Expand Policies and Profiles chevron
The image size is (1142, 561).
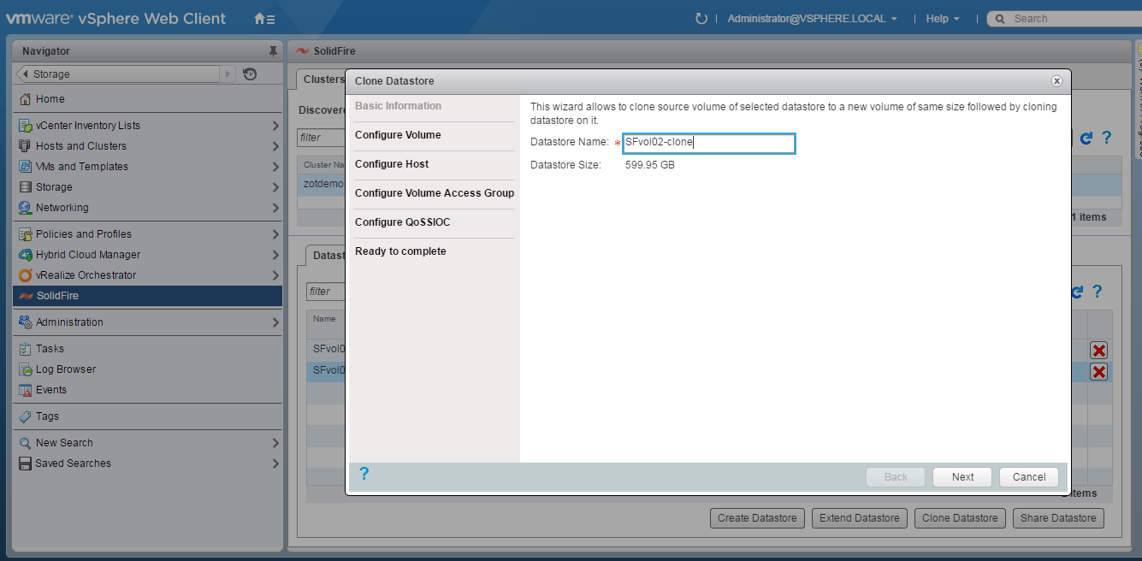coord(275,234)
